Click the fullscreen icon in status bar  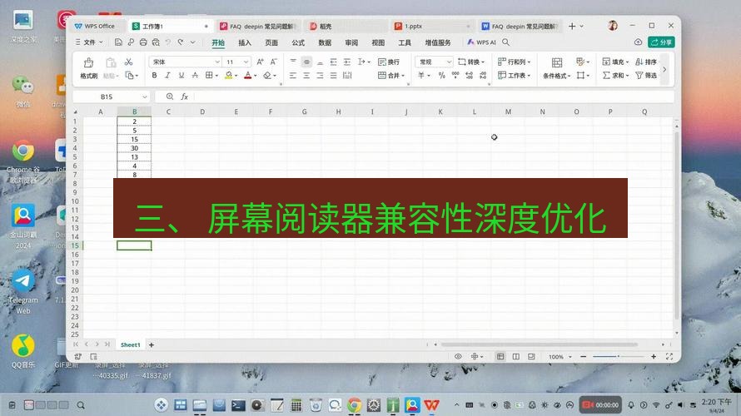pyautogui.click(x=669, y=356)
